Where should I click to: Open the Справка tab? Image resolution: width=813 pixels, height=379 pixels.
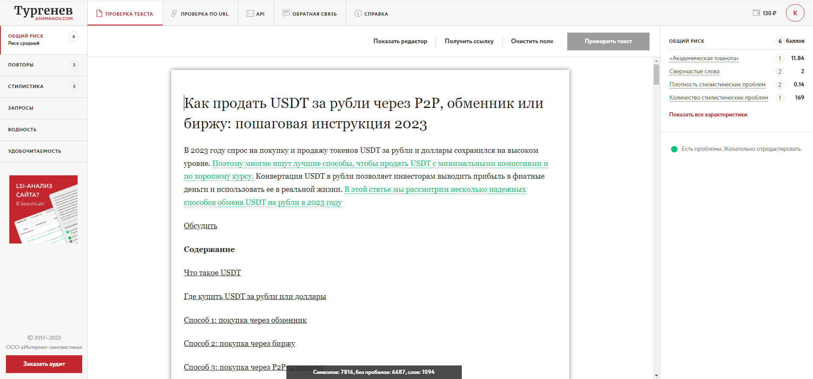pos(372,14)
